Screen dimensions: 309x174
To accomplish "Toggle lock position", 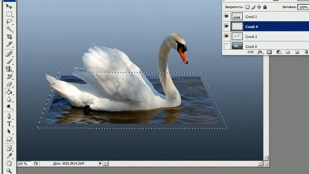I will coord(259,7).
